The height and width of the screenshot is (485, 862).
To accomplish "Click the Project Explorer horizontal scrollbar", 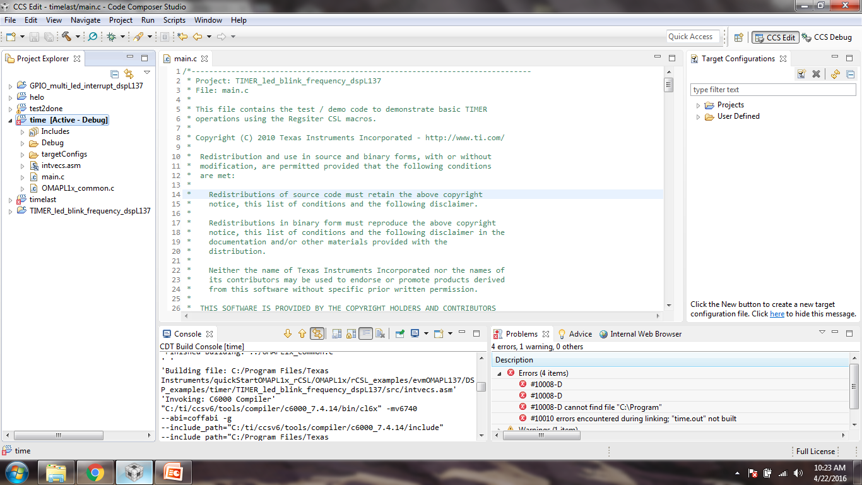I will tap(60, 436).
